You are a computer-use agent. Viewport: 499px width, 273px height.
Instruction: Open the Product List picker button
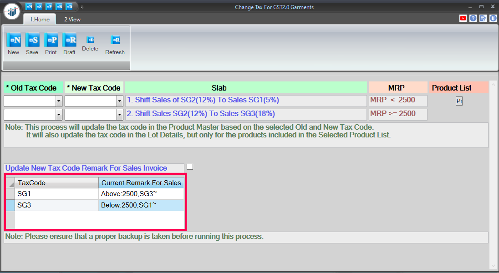pos(459,101)
